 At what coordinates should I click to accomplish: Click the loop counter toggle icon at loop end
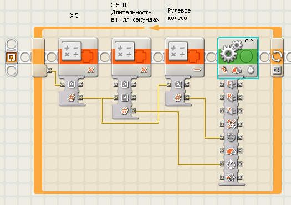[277, 70]
